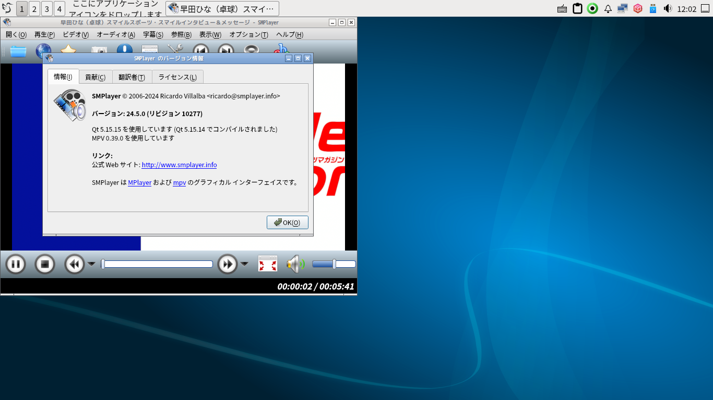This screenshot has width=713, height=400.
Task: Open notifications via the bell tray icon
Action: (x=608, y=8)
